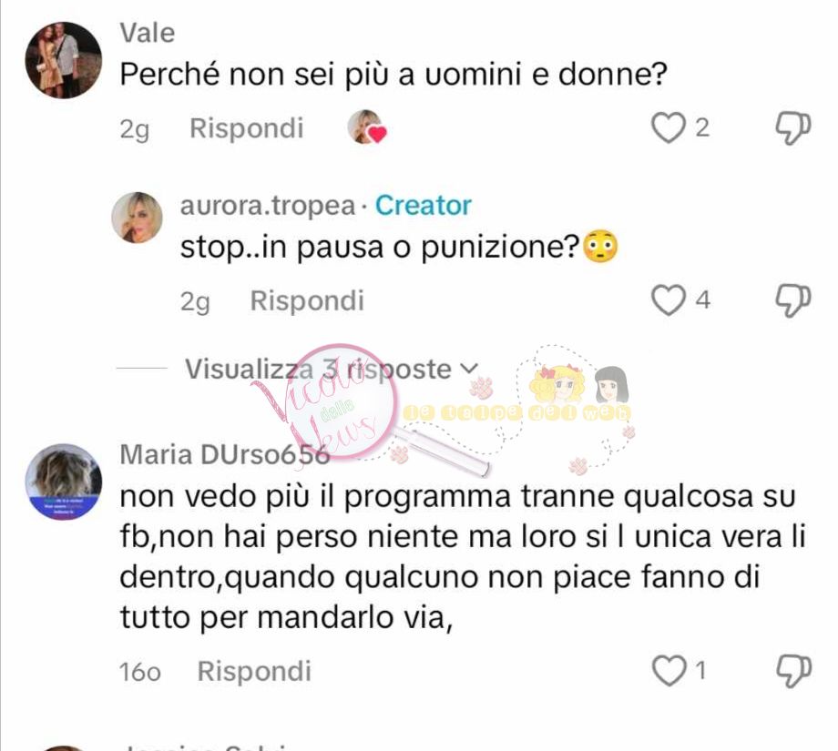Open the Vale username link
The height and width of the screenshot is (751, 838).
pos(147,33)
